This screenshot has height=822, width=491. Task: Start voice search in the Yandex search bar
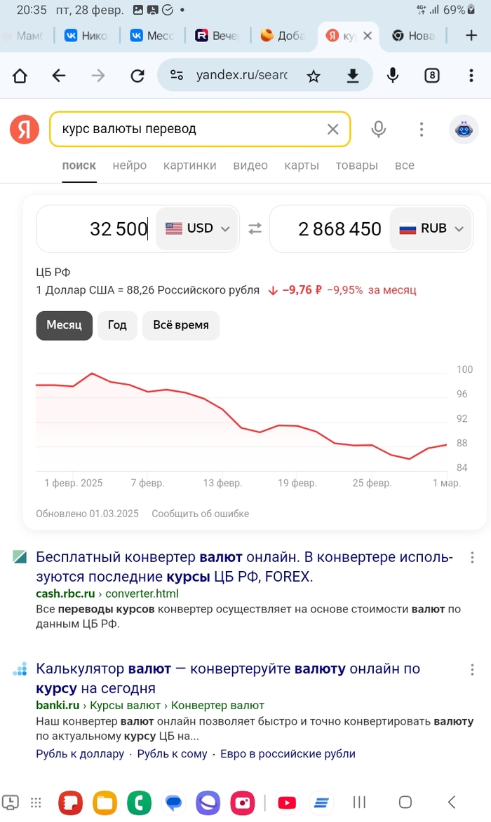tap(379, 129)
